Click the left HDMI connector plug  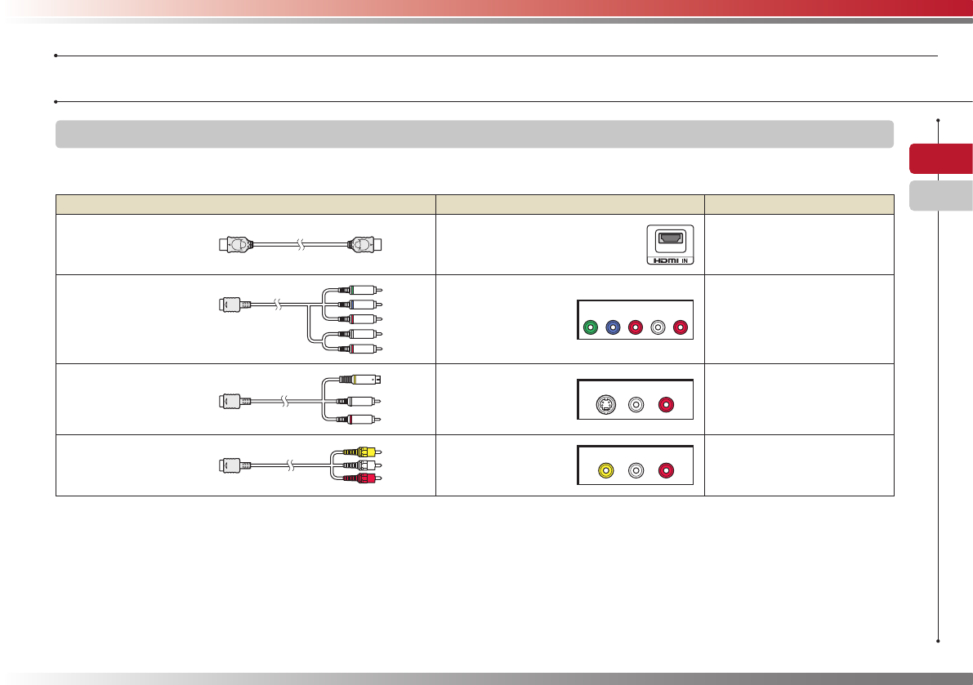click(236, 243)
